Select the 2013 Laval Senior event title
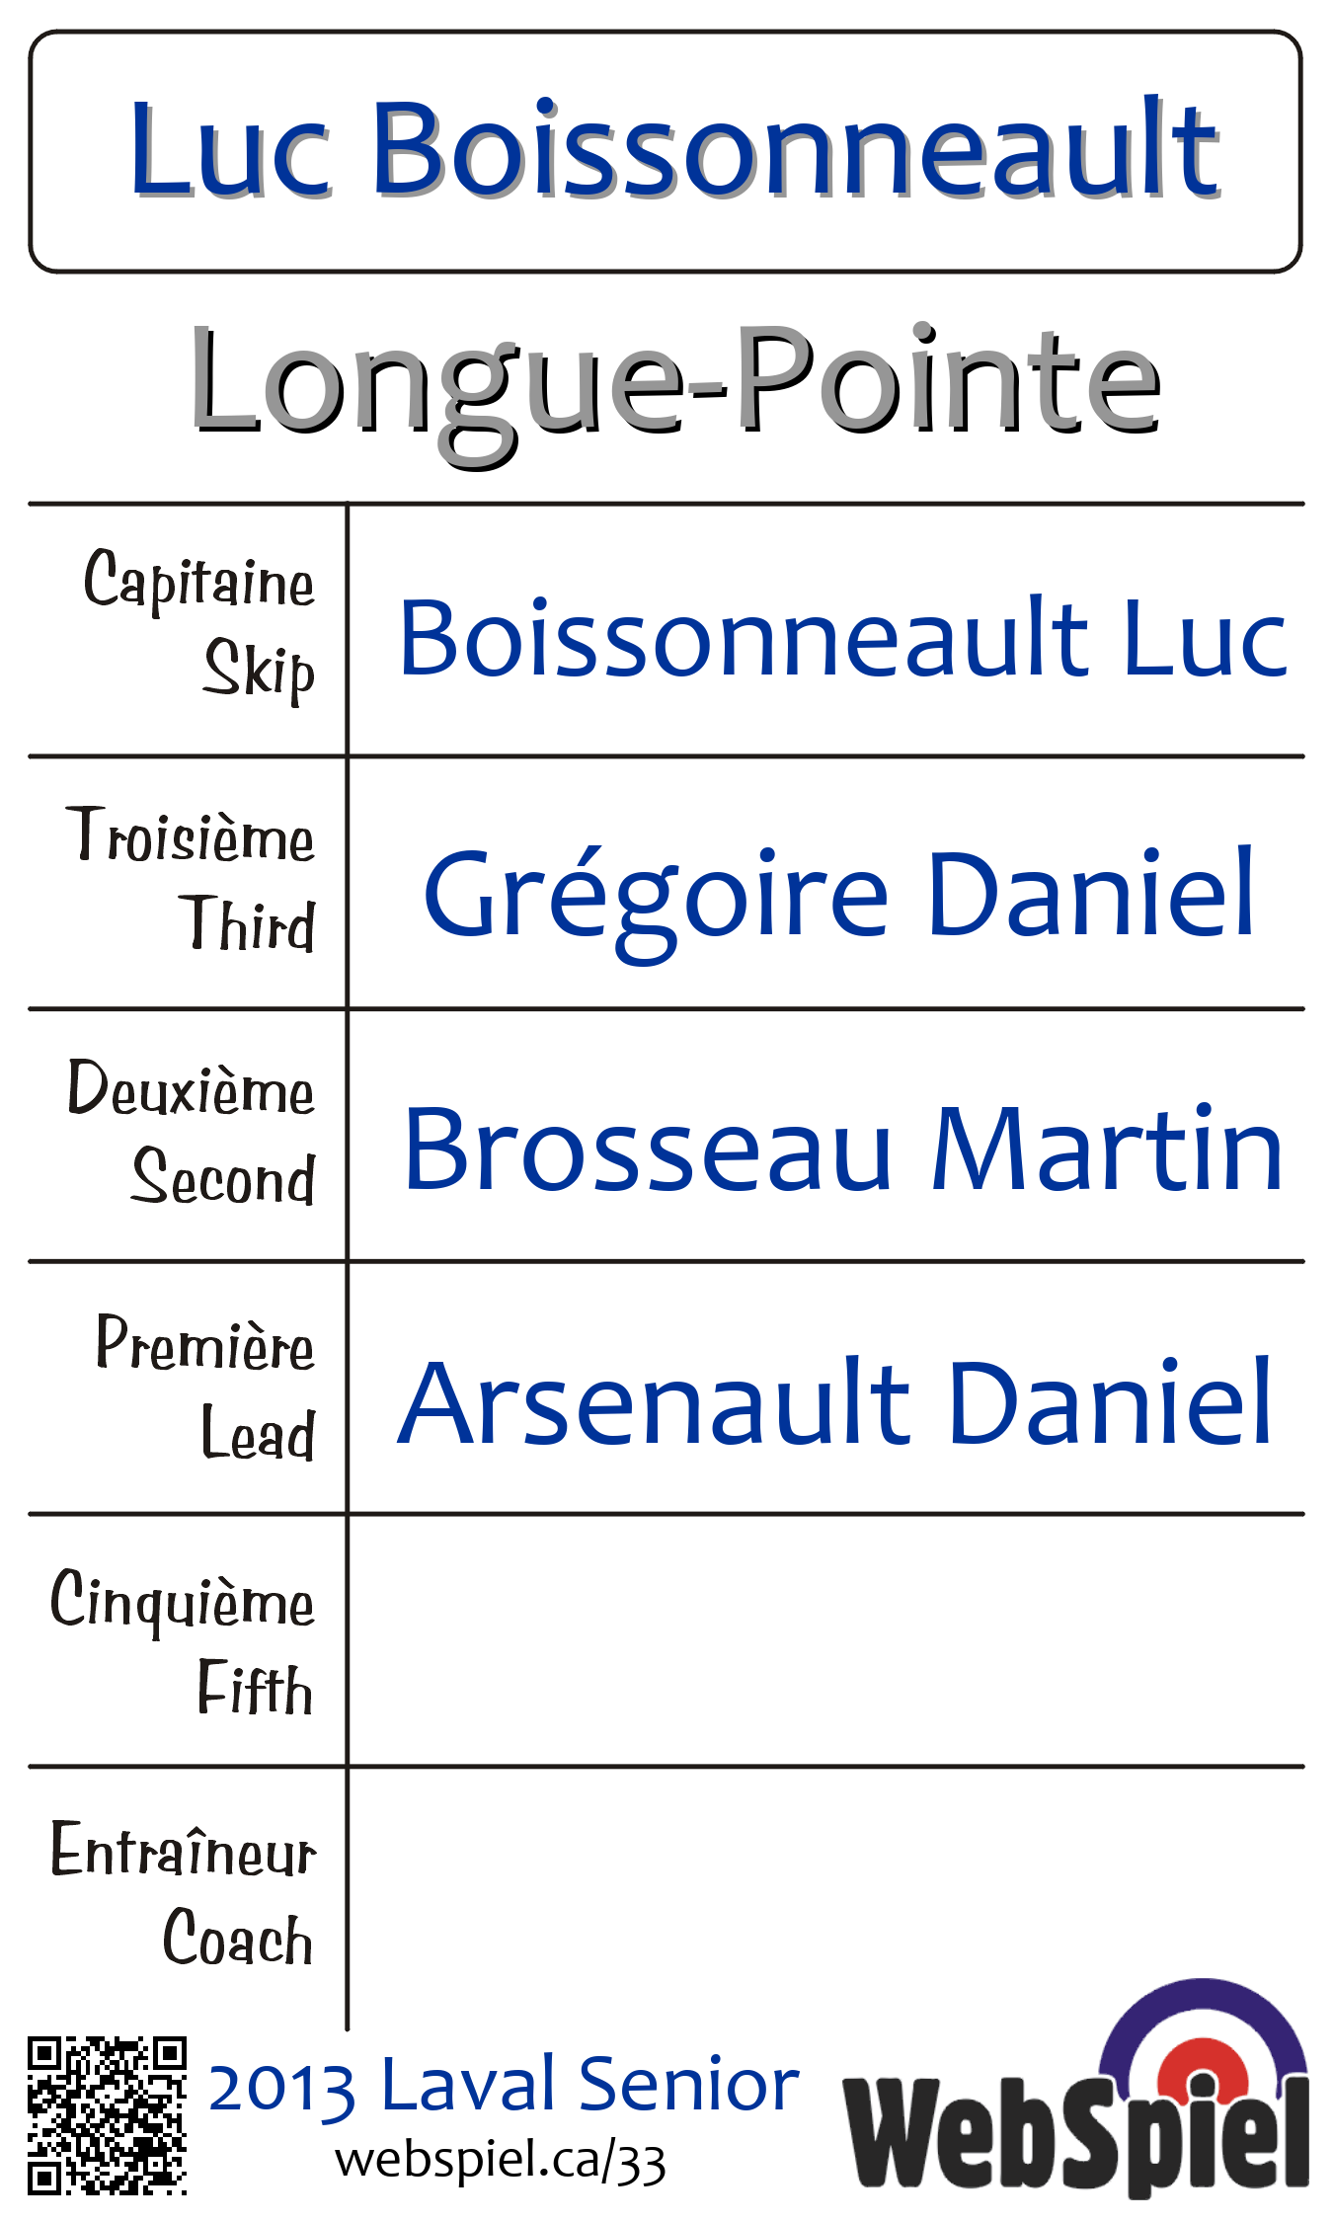Image resolution: width=1333 pixels, height=2222 pixels. pos(504,2084)
